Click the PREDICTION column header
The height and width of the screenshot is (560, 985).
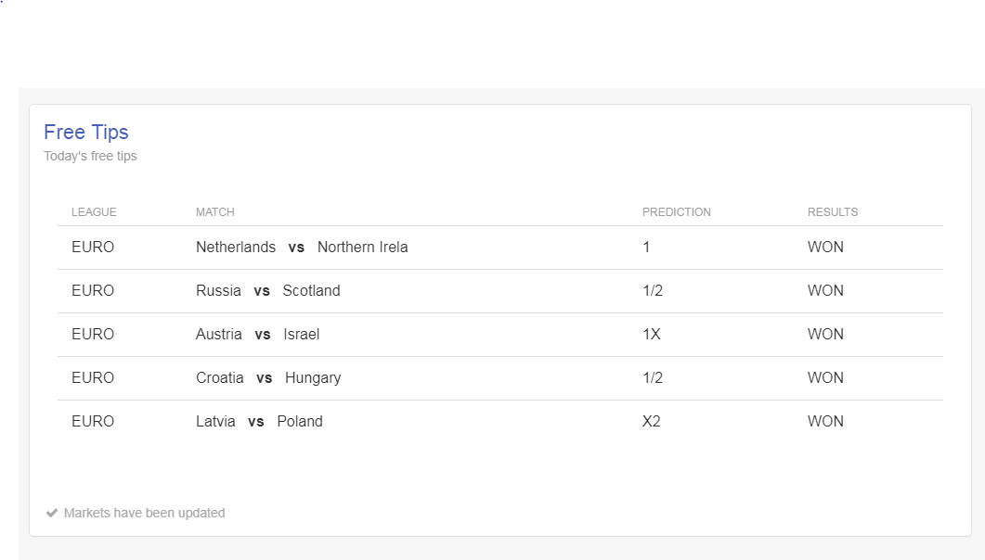coord(677,212)
